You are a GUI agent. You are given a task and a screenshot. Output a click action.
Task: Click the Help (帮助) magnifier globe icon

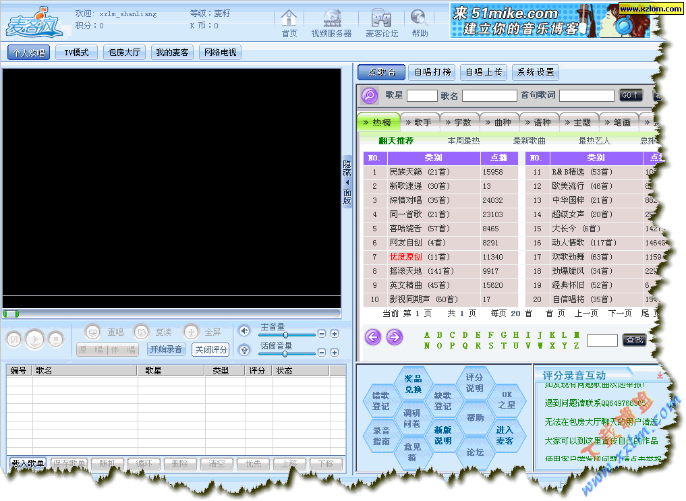419,18
